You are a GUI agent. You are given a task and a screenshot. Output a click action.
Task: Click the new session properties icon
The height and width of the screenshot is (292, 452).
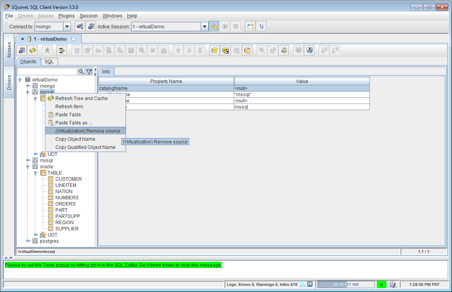click(91, 26)
